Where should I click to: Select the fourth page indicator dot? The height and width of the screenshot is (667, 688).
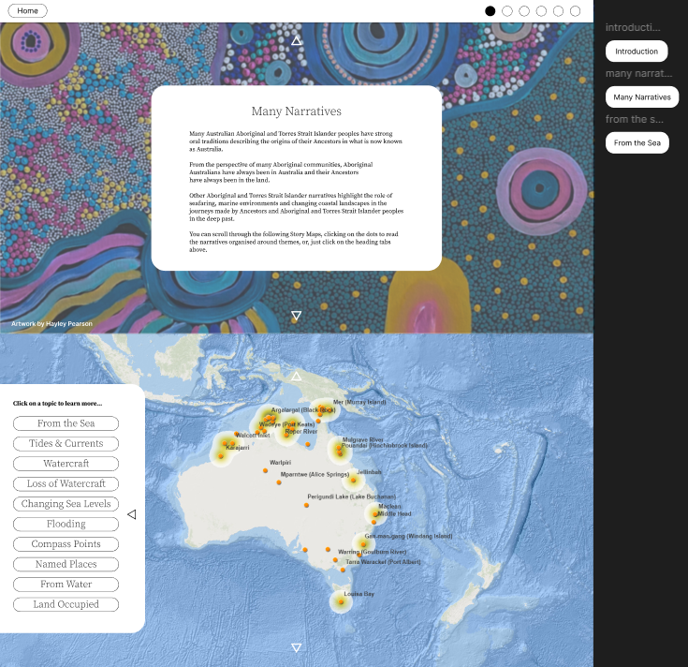click(541, 11)
